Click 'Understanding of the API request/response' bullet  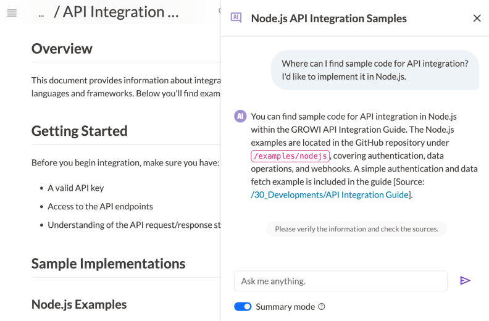tap(134, 225)
